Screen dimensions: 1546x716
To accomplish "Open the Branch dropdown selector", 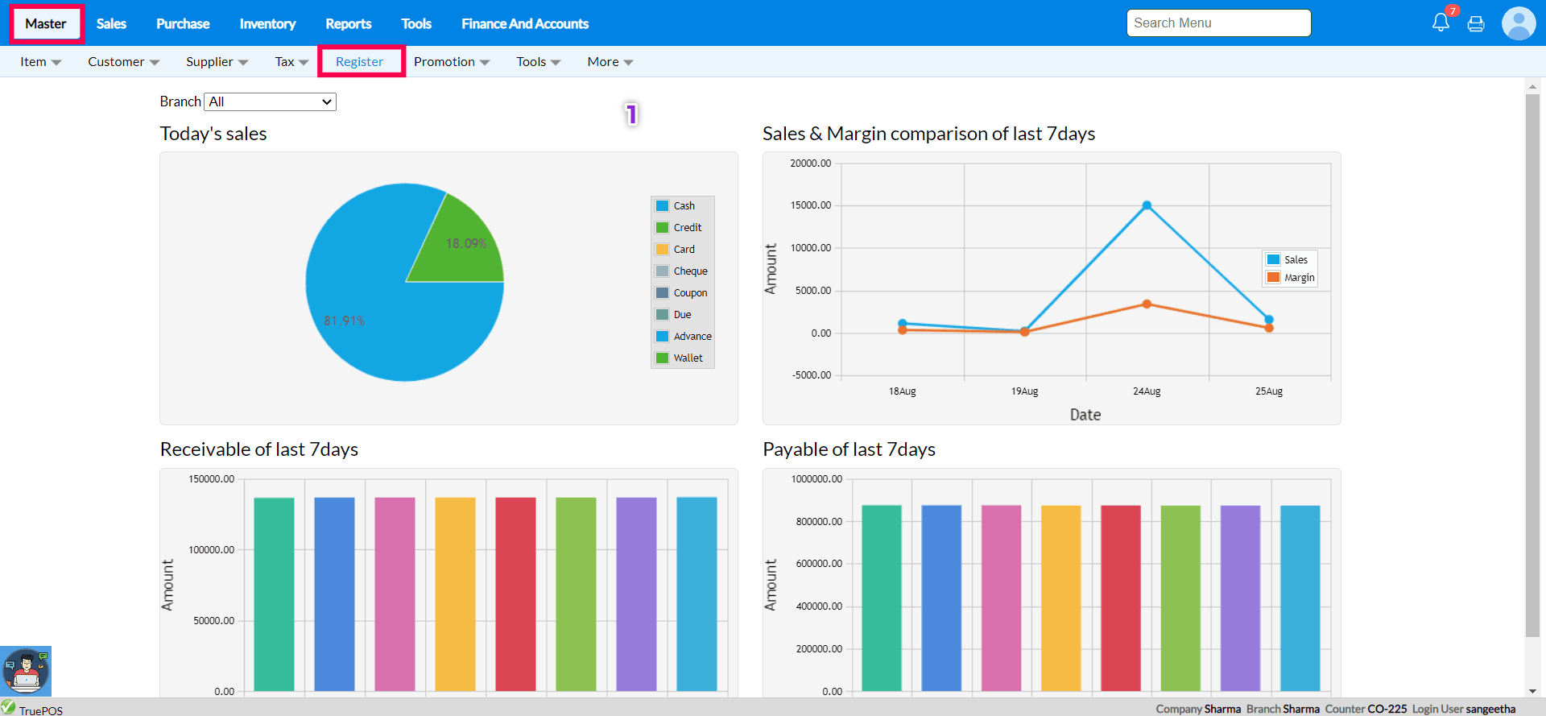I will (271, 101).
